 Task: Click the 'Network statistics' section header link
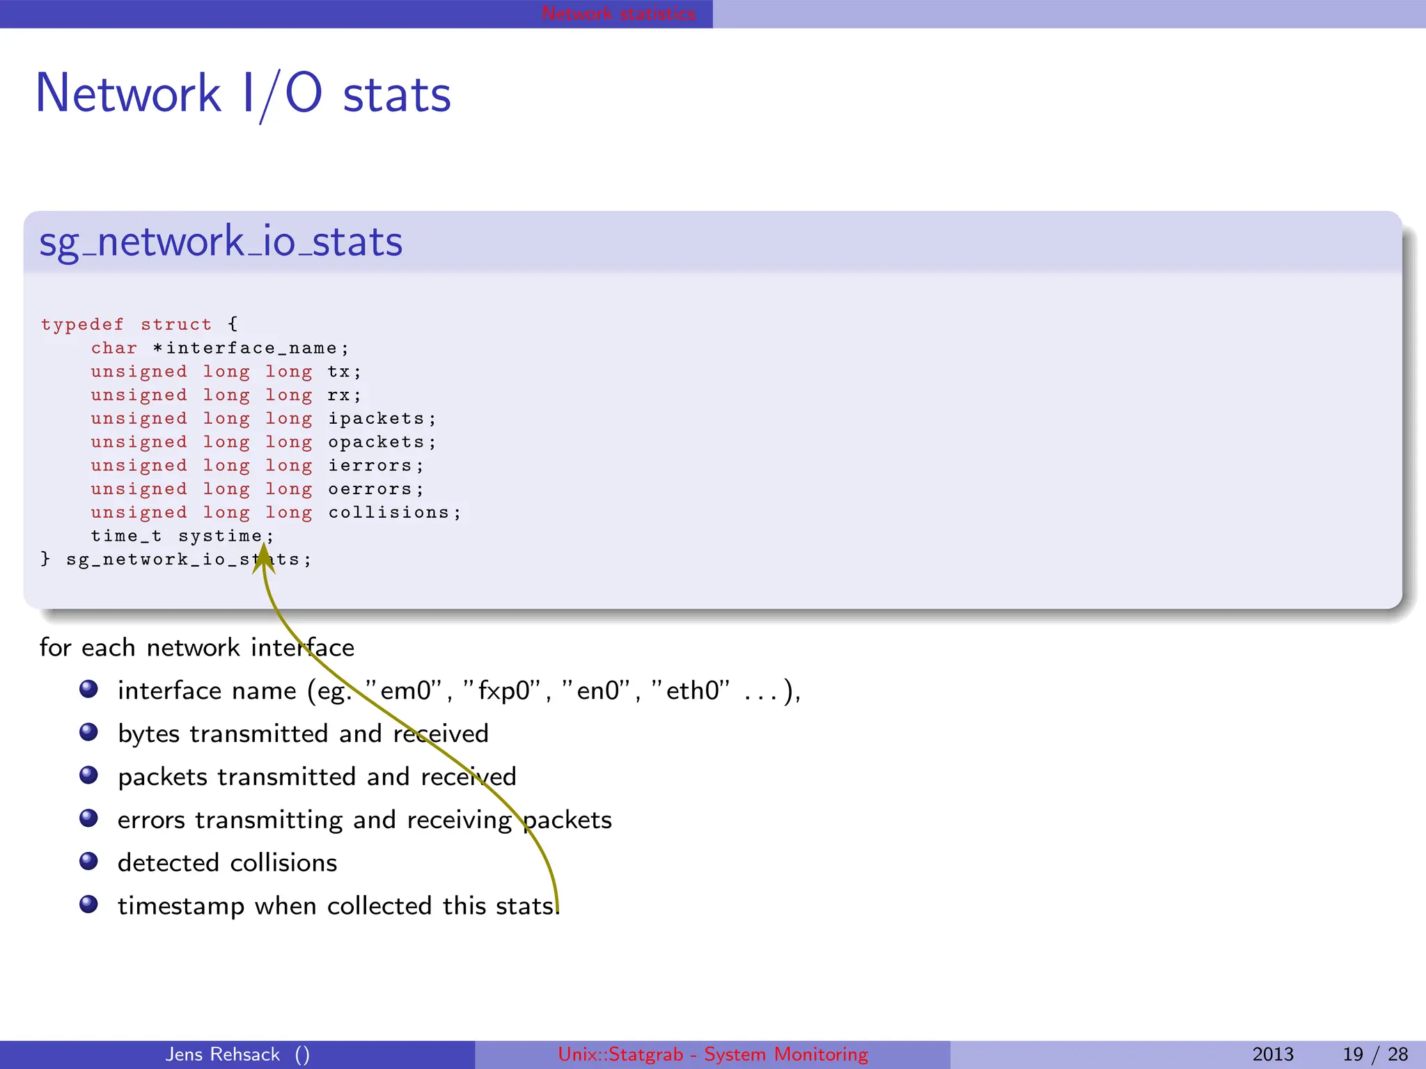[618, 13]
